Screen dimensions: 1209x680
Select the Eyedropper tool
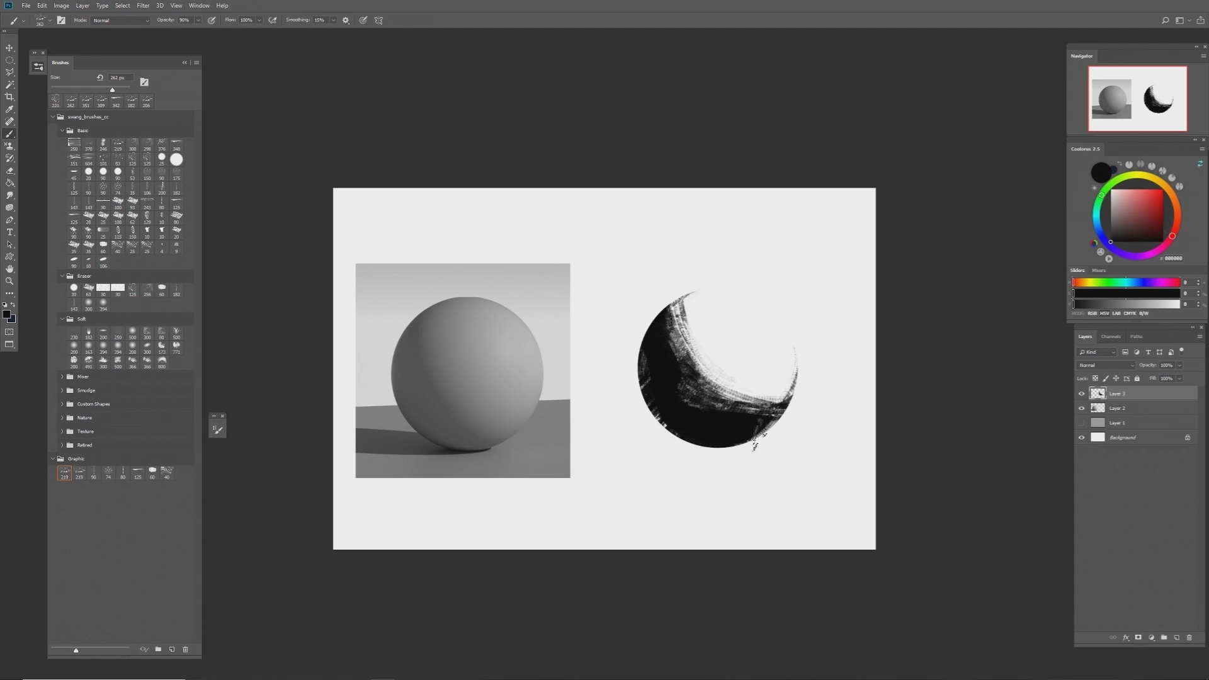click(x=9, y=109)
